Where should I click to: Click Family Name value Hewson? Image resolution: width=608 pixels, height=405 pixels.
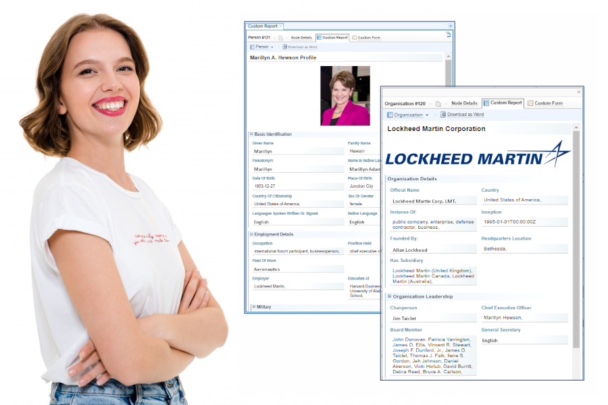[364, 151]
